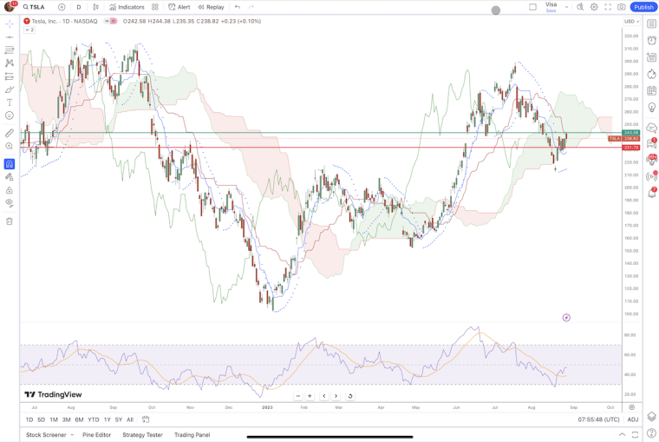Toggle ADJ adjusted data setting

pyautogui.click(x=633, y=419)
